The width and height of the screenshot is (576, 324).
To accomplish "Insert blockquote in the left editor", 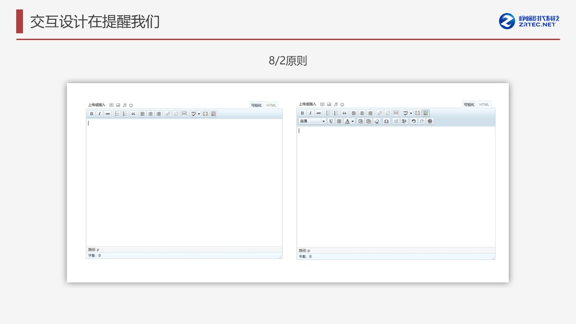I will pos(133,114).
